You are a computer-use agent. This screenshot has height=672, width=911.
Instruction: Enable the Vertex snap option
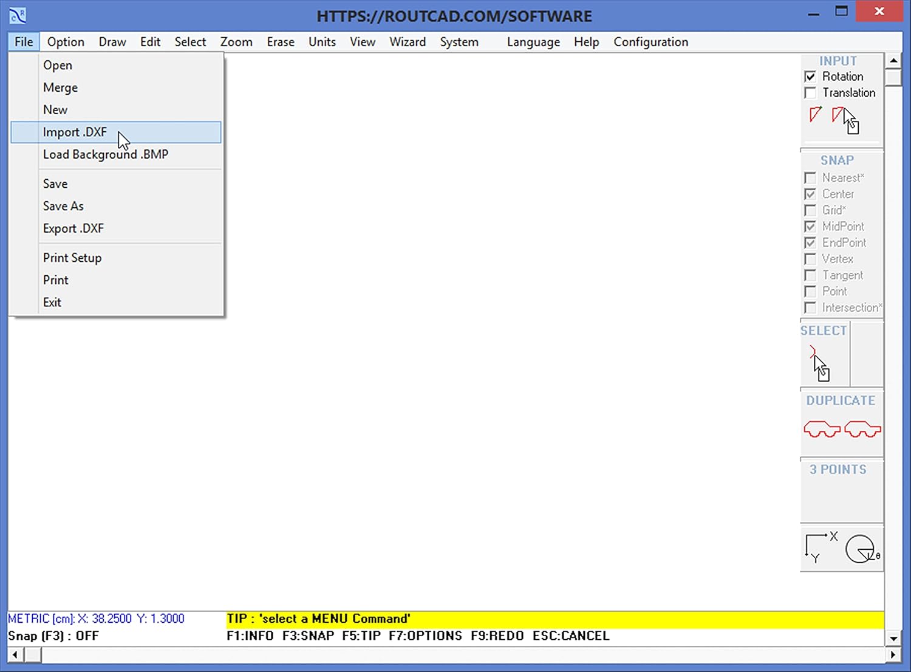(x=810, y=259)
